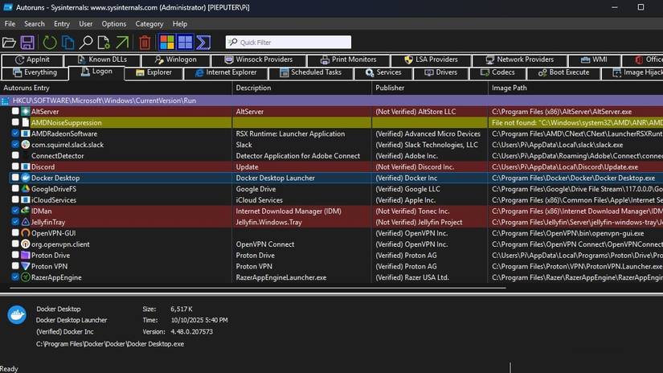
Task: Click the colorful Windows logo filter icon
Action: coord(167,42)
